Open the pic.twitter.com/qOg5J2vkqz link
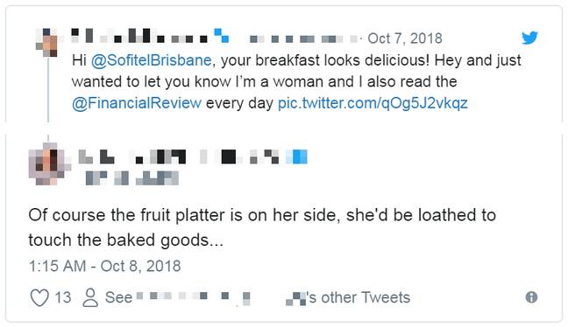 pyautogui.click(x=373, y=103)
